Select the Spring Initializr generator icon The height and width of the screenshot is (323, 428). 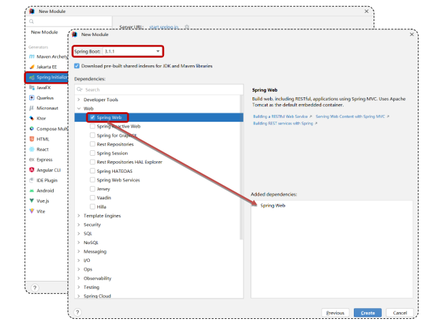pyautogui.click(x=32, y=78)
